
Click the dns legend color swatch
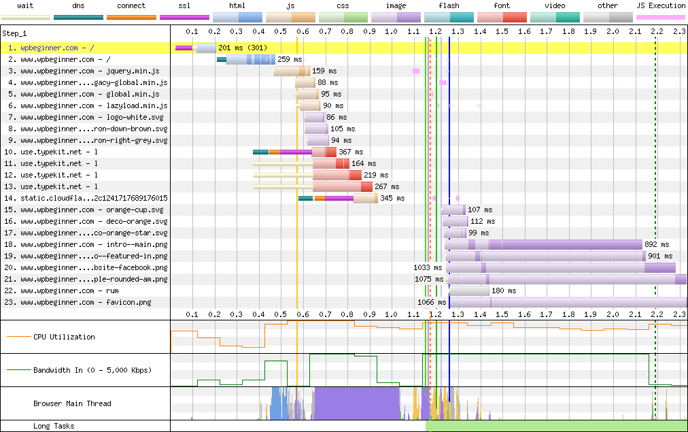click(79, 16)
